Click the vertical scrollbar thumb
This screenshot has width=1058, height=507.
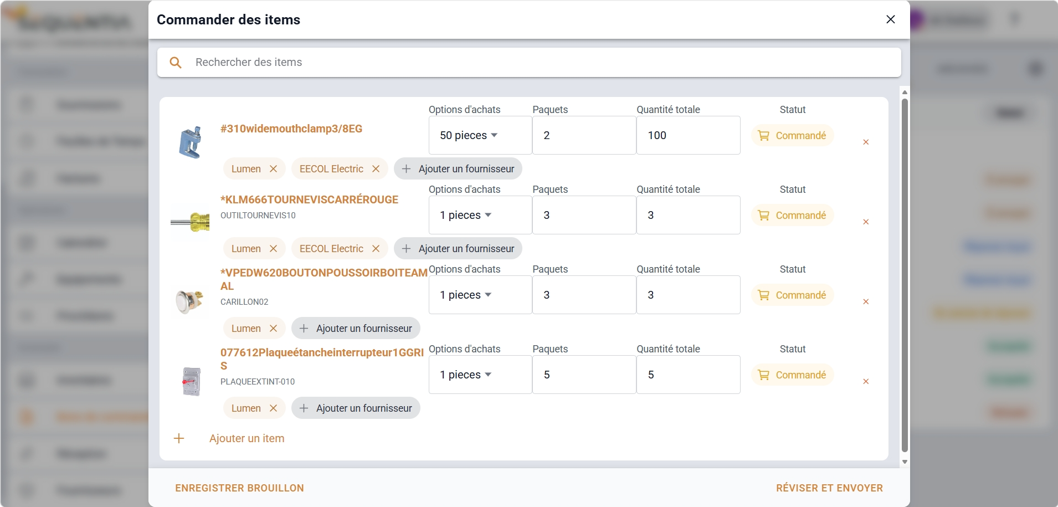point(905,275)
